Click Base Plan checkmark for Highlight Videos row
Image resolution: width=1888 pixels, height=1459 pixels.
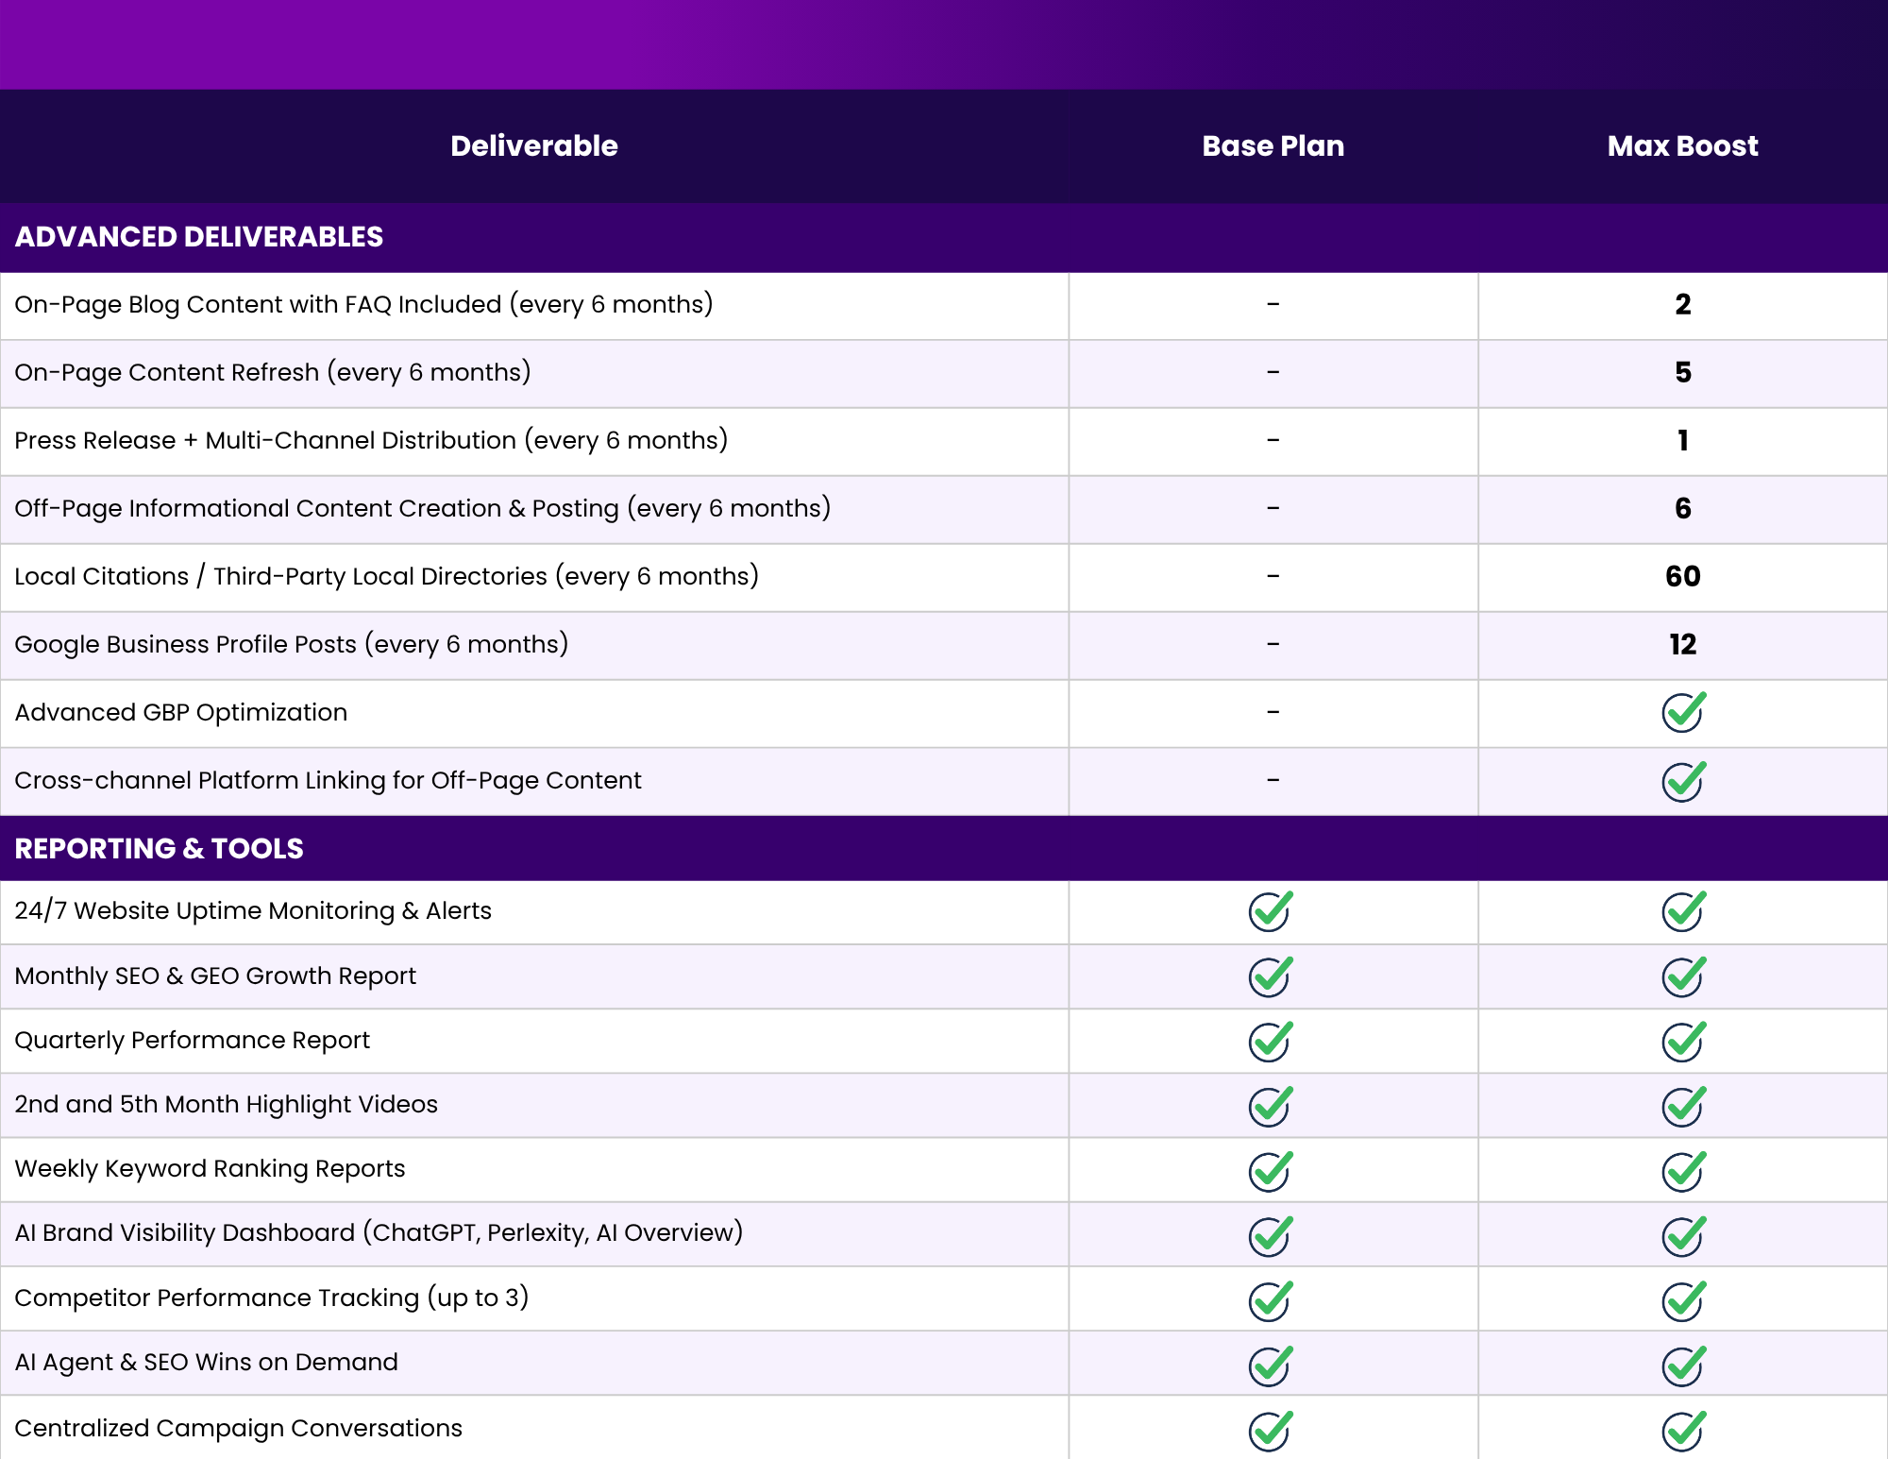click(1270, 1106)
